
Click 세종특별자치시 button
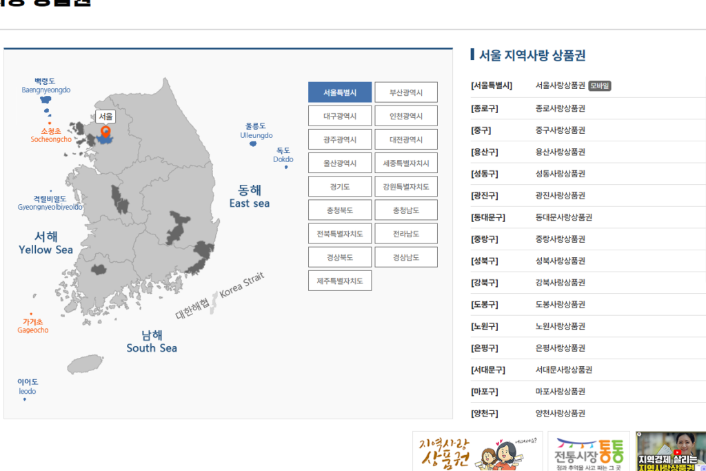pyautogui.click(x=406, y=163)
